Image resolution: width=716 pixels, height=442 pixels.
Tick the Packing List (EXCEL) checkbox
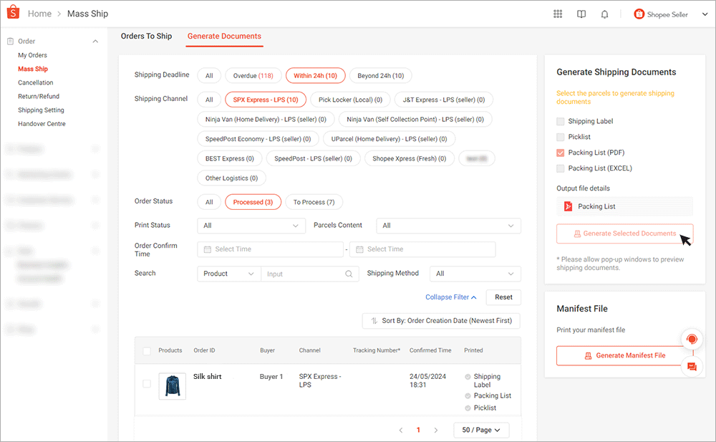(561, 168)
